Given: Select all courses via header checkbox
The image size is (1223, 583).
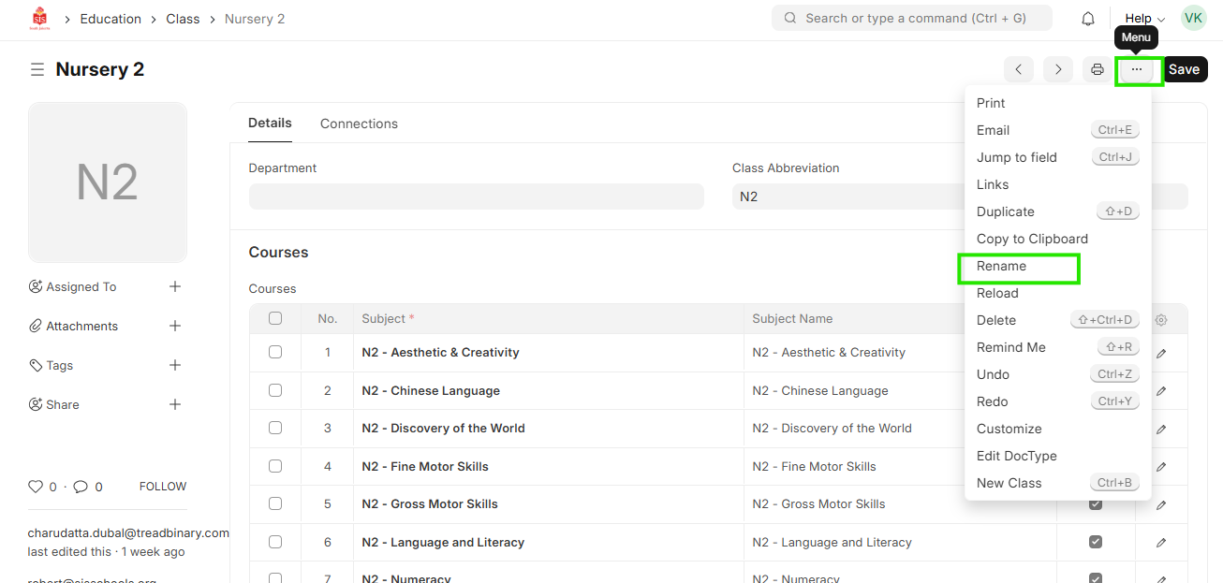Looking at the screenshot, I should pos(275,318).
